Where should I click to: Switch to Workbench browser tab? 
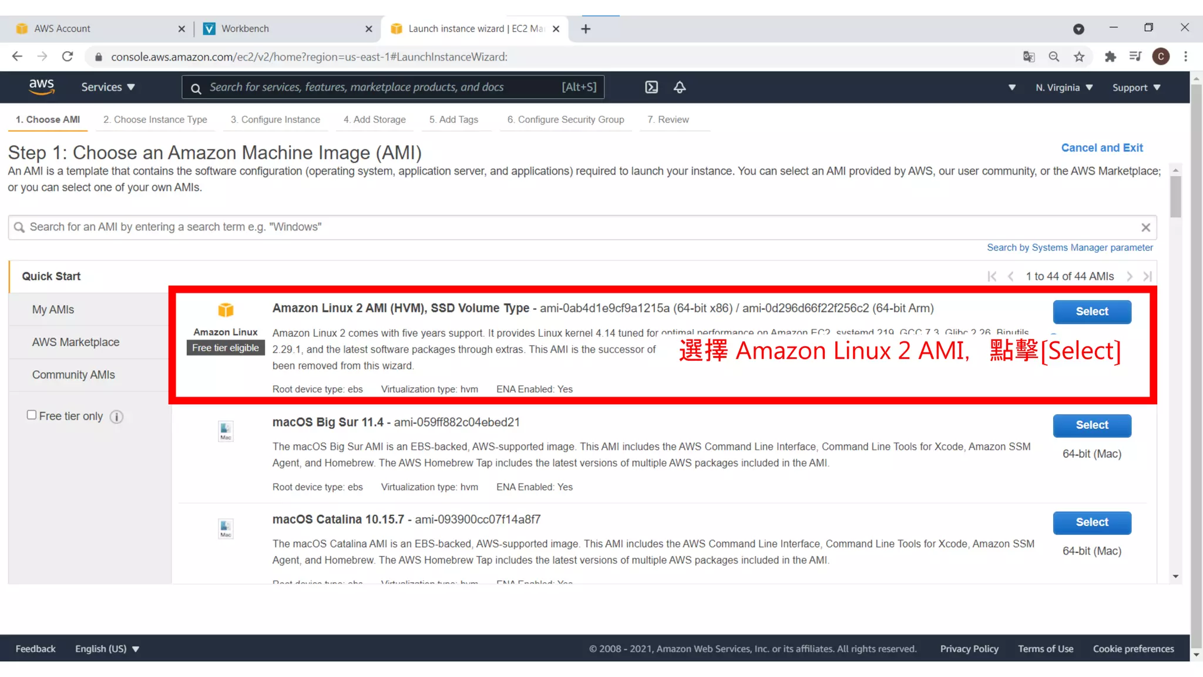click(288, 29)
